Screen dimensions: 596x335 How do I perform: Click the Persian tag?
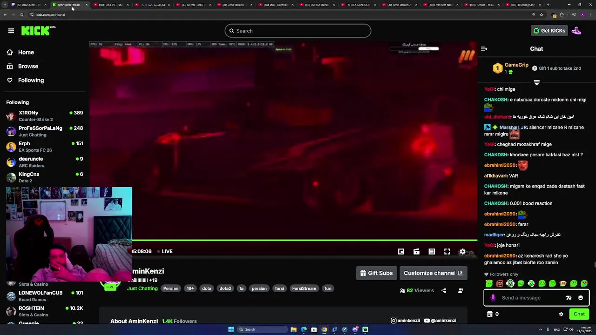click(x=170, y=288)
